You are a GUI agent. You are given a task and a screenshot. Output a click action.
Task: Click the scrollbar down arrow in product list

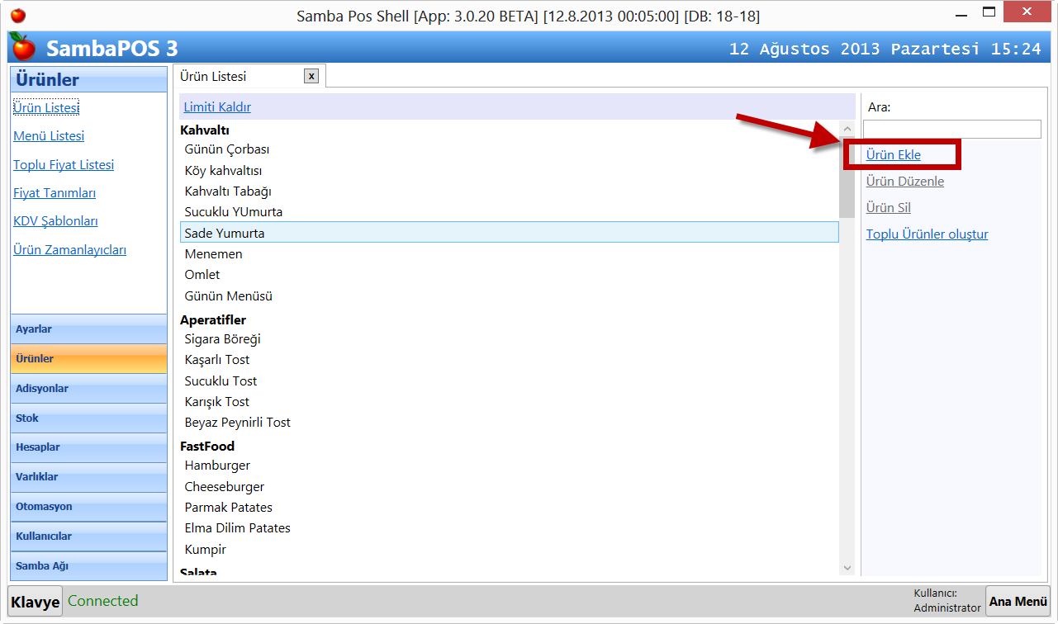(847, 568)
